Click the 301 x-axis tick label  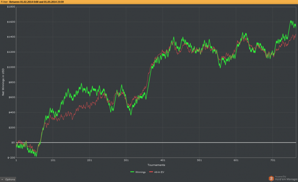pyautogui.click(x=126, y=160)
